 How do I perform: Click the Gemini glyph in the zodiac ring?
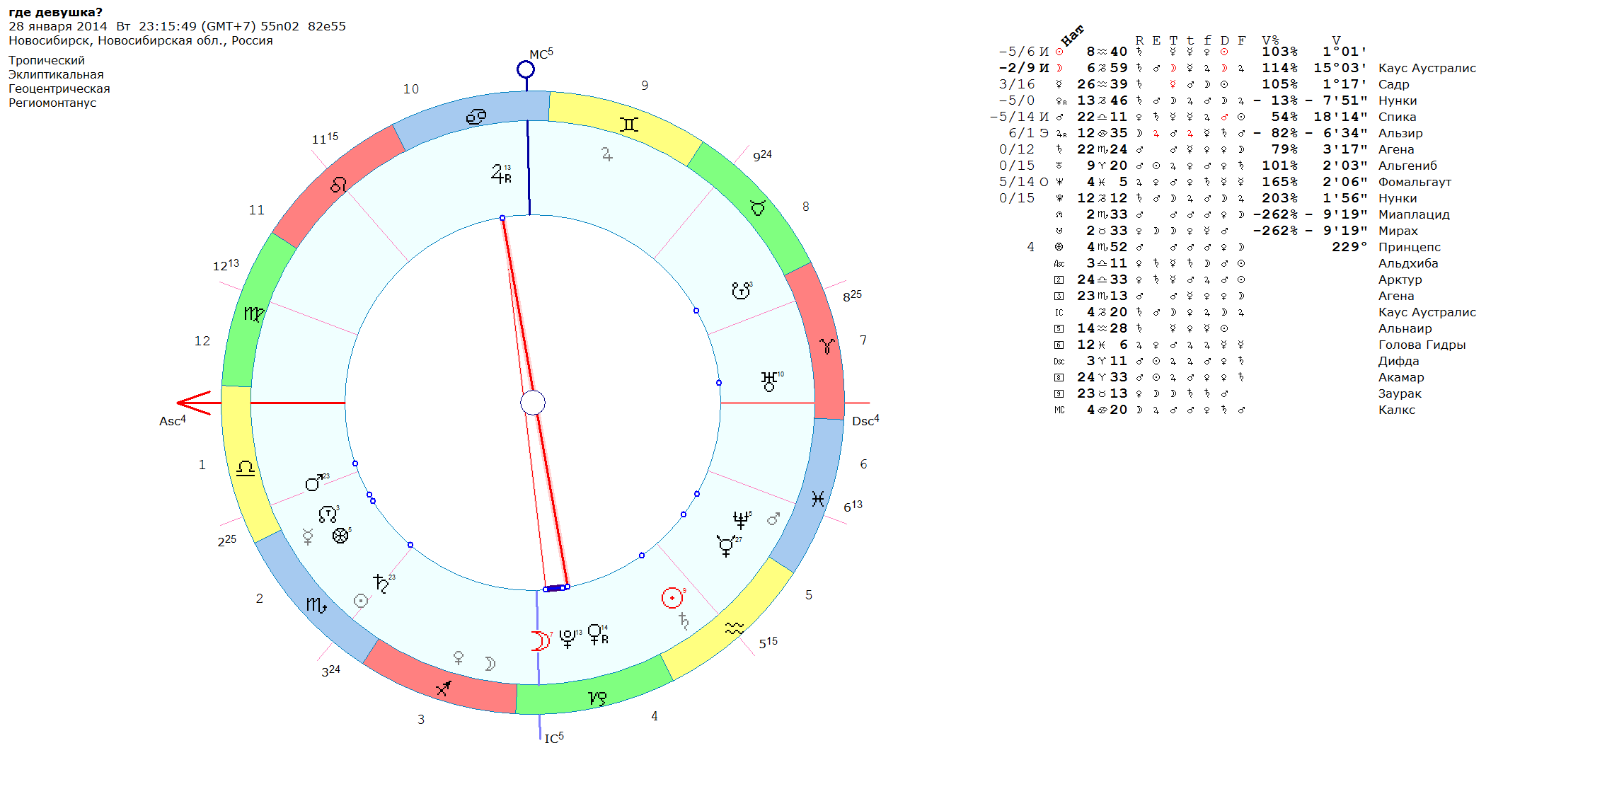point(629,125)
